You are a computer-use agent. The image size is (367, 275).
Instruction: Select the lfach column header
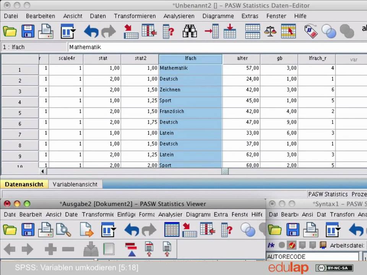[x=190, y=58]
